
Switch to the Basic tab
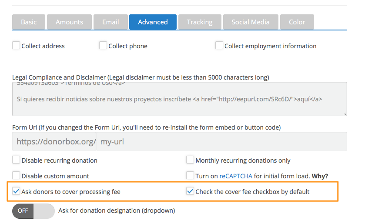click(x=29, y=22)
